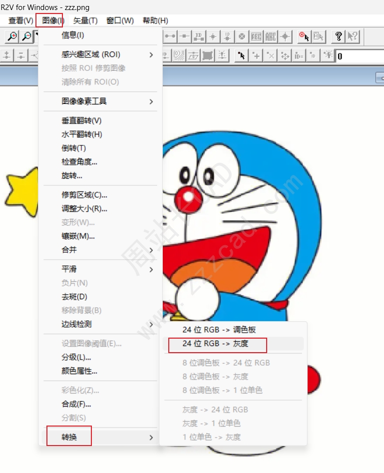Click the ID= assign toolbar icon
384x473 pixels.
click(299, 55)
